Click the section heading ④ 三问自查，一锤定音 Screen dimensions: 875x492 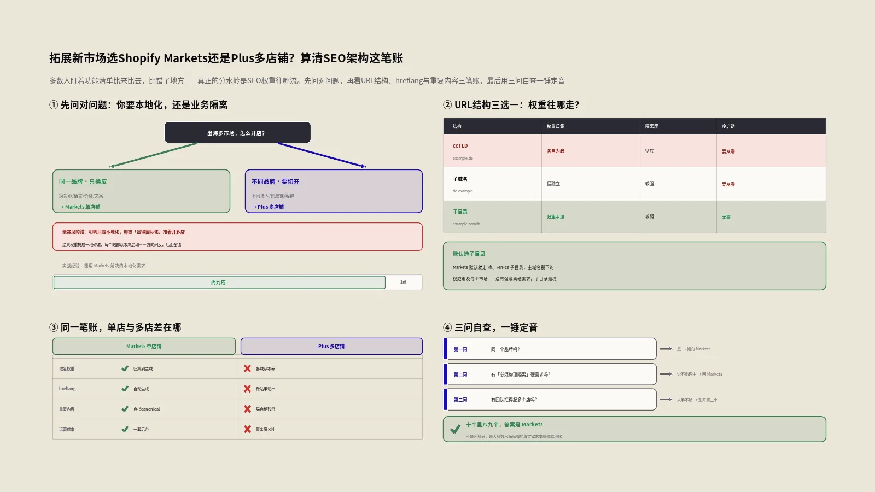491,327
